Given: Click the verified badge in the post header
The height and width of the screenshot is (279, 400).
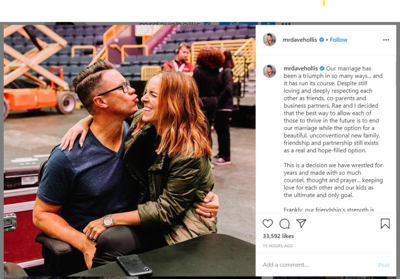Looking at the screenshot, I should [x=322, y=40].
